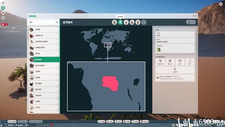Select the Aldabra tortoise entry
The image size is (225, 127).
click(x=44, y=47)
